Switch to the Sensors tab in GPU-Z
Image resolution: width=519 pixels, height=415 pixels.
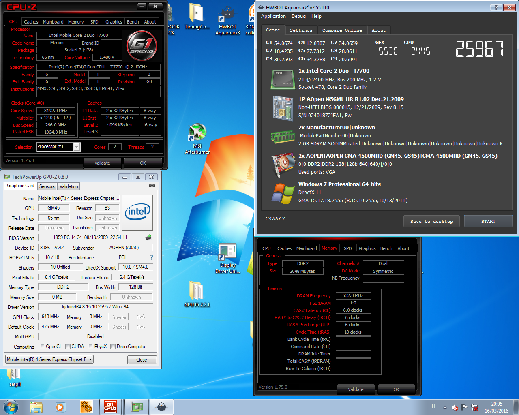point(47,186)
